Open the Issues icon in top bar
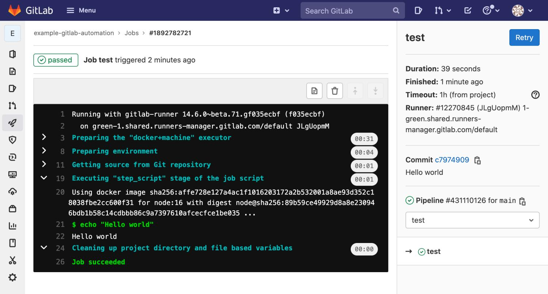The image size is (548, 294). pyautogui.click(x=418, y=11)
